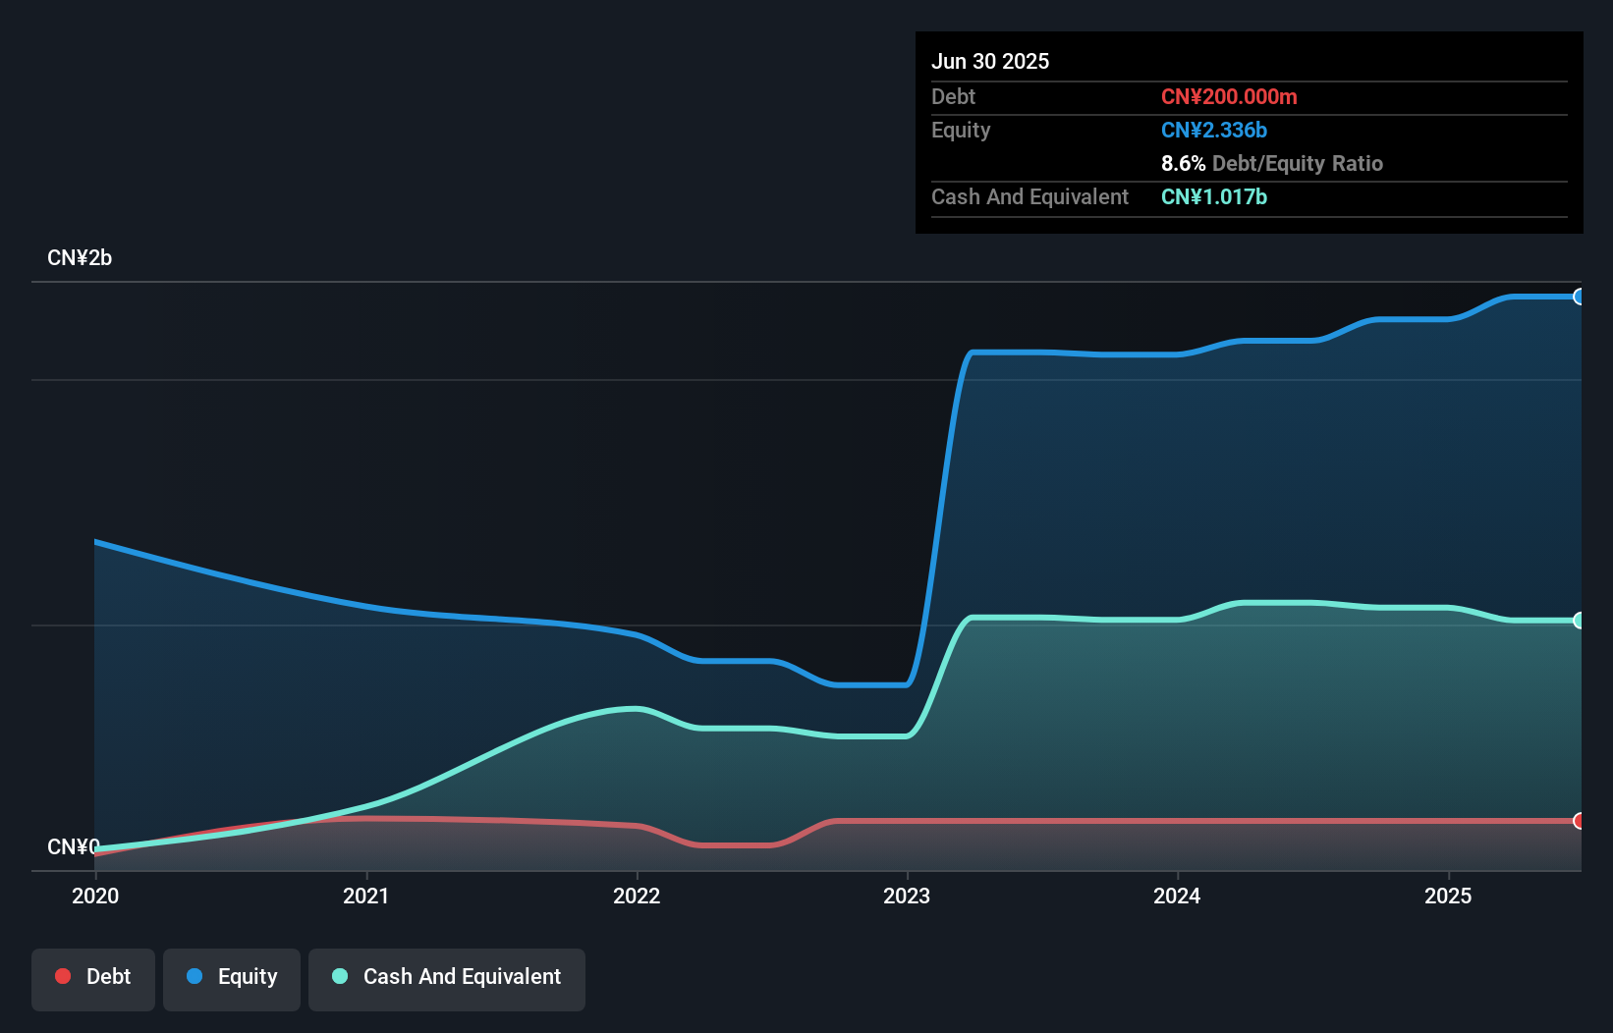1613x1033 pixels.
Task: Click the CN¥2b gridline label
Action: click(81, 257)
